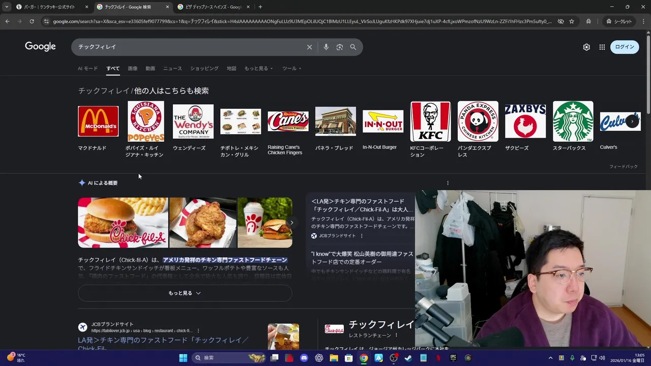The width and height of the screenshot is (651, 366).
Task: Switch to ショッピング search tab
Action: tap(204, 68)
